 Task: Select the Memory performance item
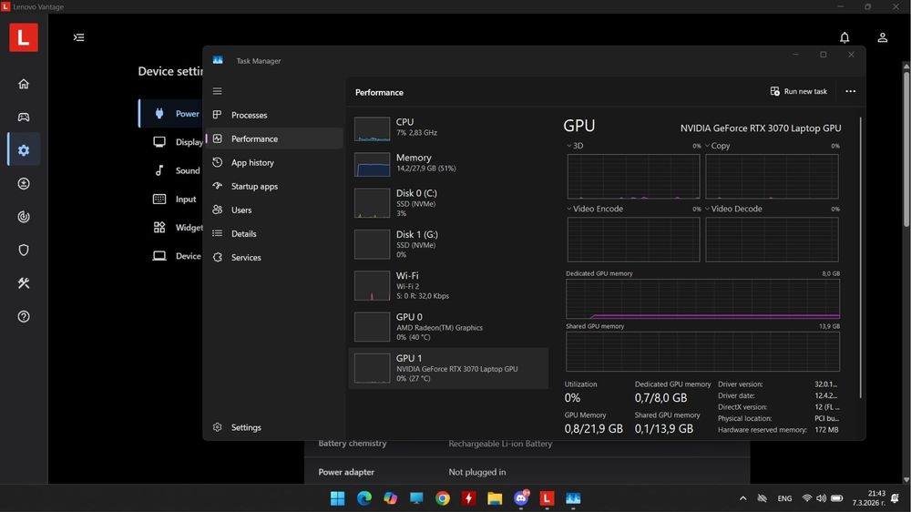pyautogui.click(x=448, y=163)
